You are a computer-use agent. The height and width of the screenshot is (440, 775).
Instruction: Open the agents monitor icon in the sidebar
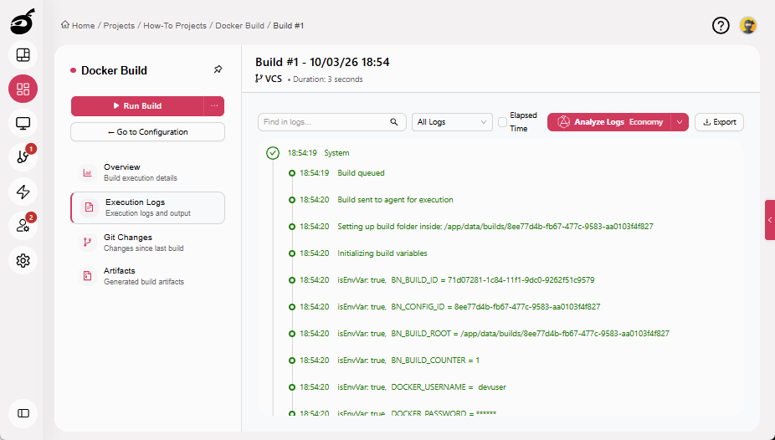23,123
